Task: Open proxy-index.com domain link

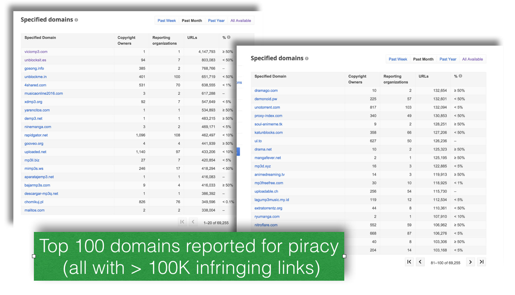Action: [x=268, y=116]
